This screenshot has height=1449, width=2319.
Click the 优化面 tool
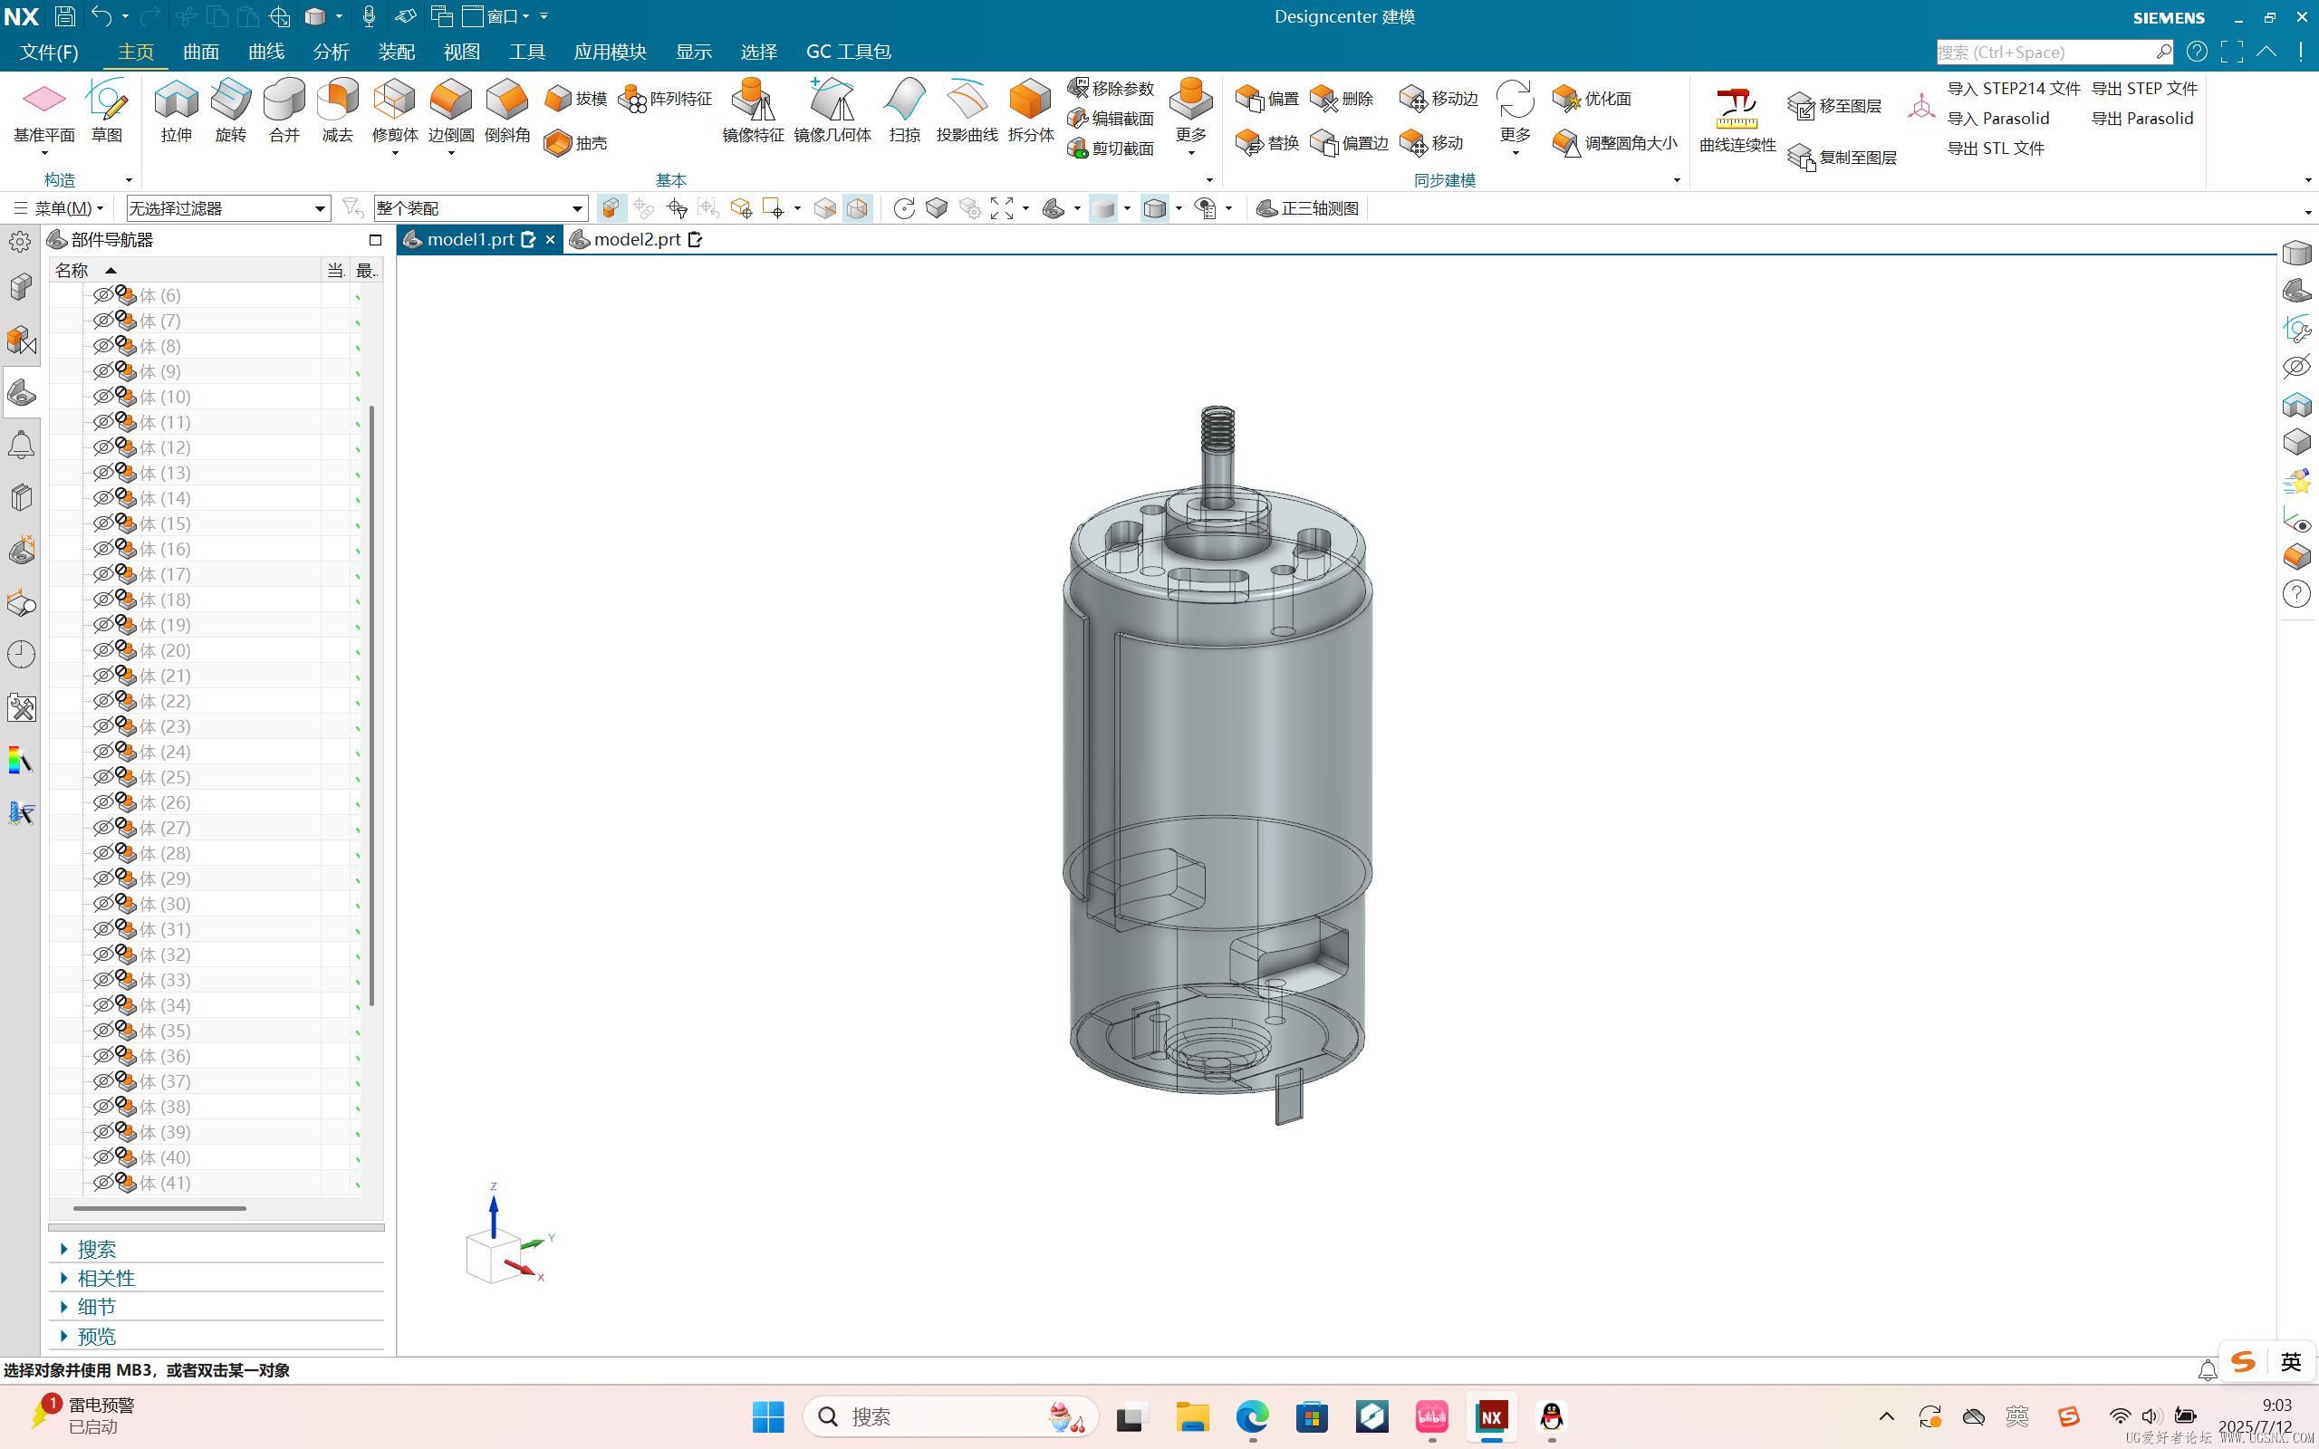coord(1592,99)
